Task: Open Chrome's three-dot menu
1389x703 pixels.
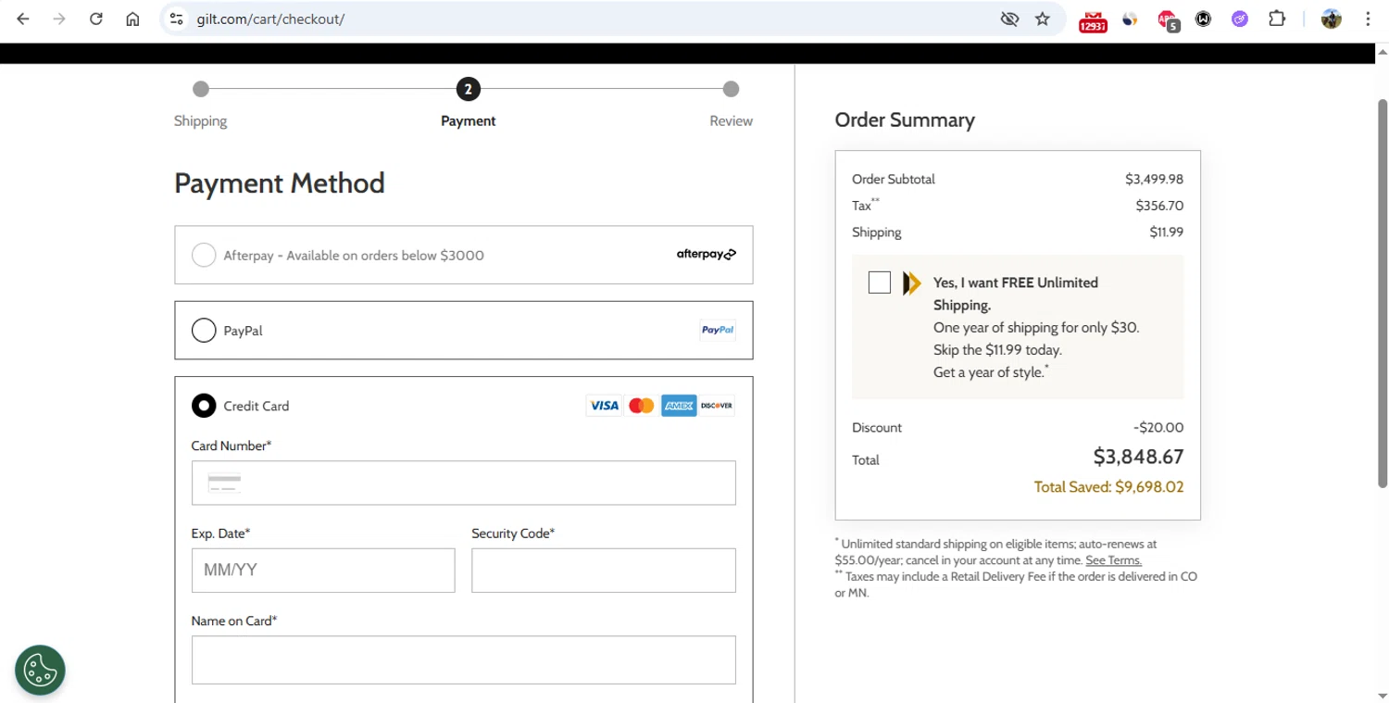Action: click(1368, 19)
